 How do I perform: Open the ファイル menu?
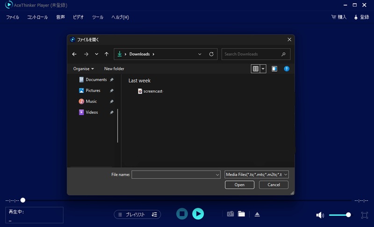point(13,17)
